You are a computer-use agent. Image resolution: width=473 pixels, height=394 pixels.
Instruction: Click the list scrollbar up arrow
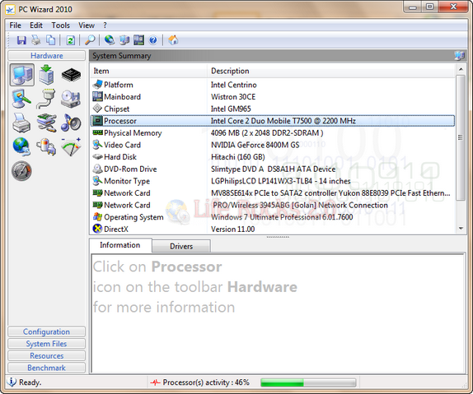(x=461, y=69)
